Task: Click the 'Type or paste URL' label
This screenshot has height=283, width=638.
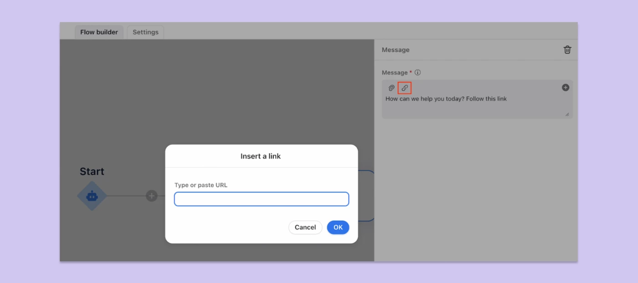Action: tap(201, 185)
